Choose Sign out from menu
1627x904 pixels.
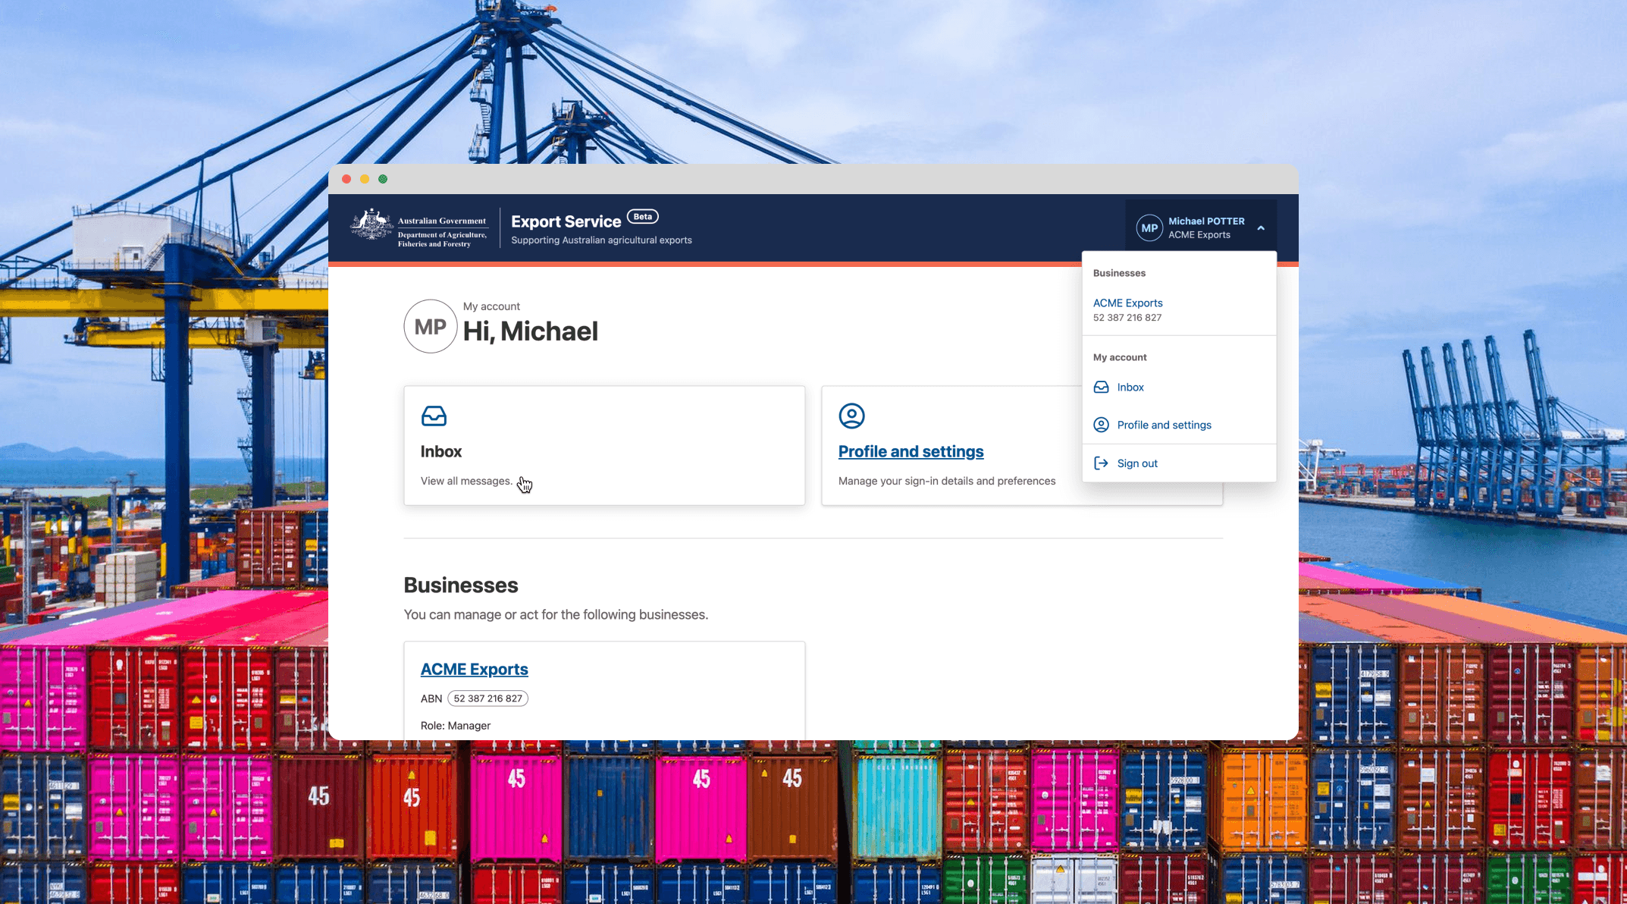click(x=1136, y=463)
